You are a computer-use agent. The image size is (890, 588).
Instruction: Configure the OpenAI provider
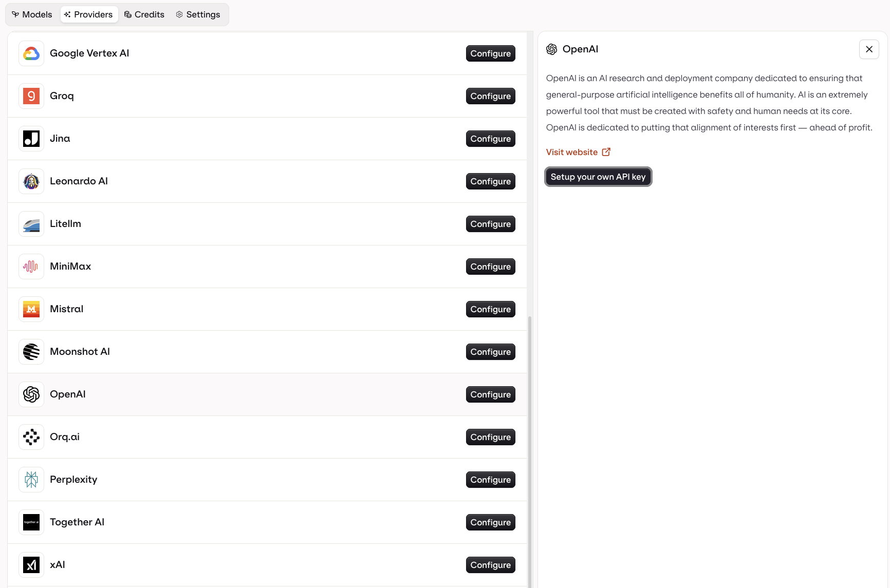(x=491, y=394)
